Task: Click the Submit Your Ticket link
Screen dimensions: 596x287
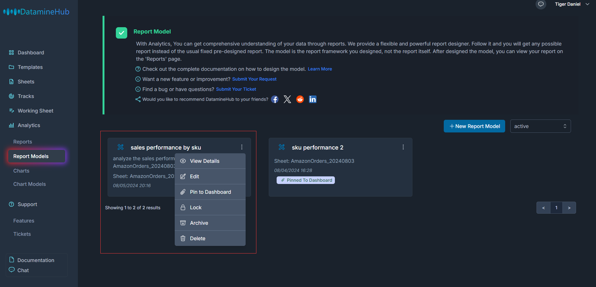Action: tap(236, 89)
